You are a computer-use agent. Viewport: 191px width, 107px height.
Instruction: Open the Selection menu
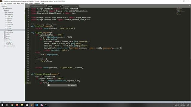[x=10, y=3]
